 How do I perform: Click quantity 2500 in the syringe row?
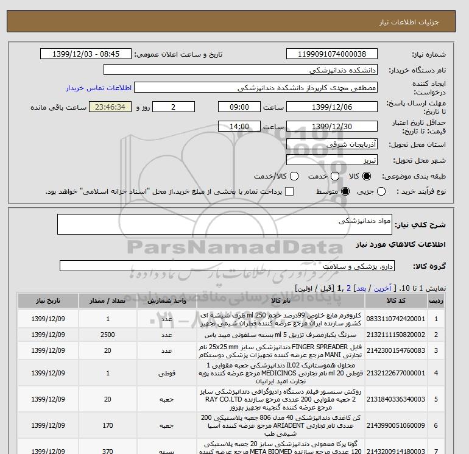pos(108,335)
